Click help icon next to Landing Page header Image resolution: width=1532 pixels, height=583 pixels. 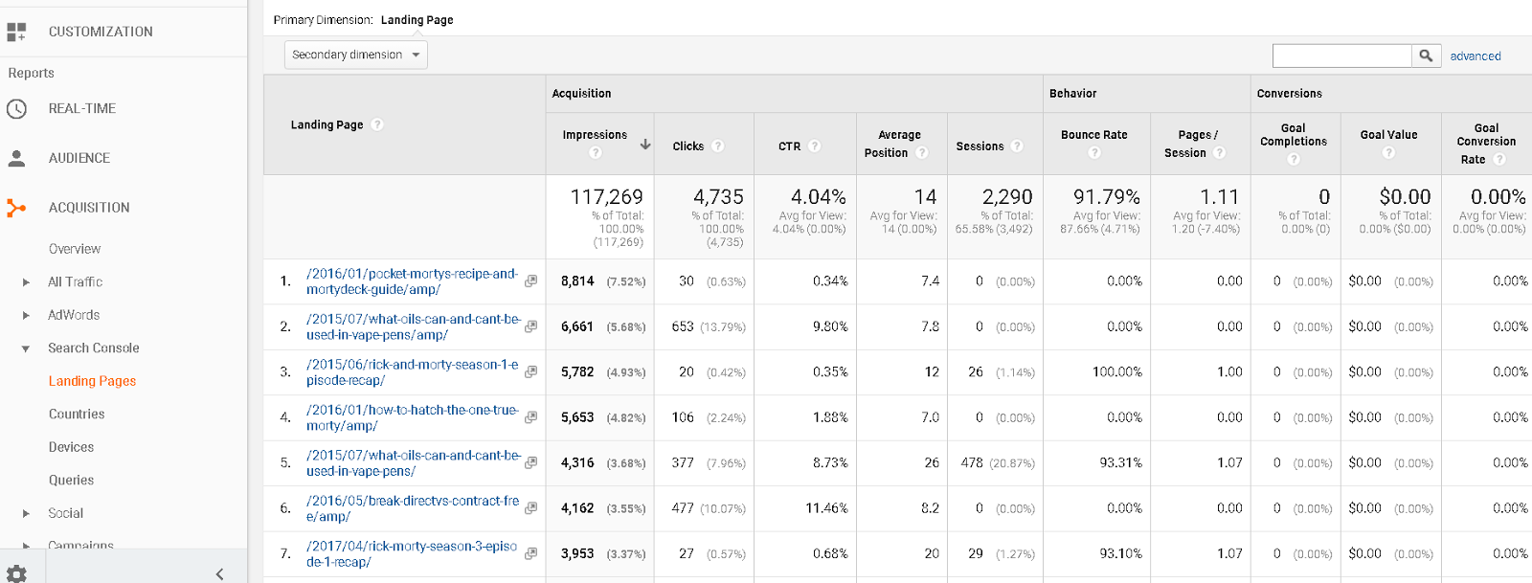tap(377, 124)
